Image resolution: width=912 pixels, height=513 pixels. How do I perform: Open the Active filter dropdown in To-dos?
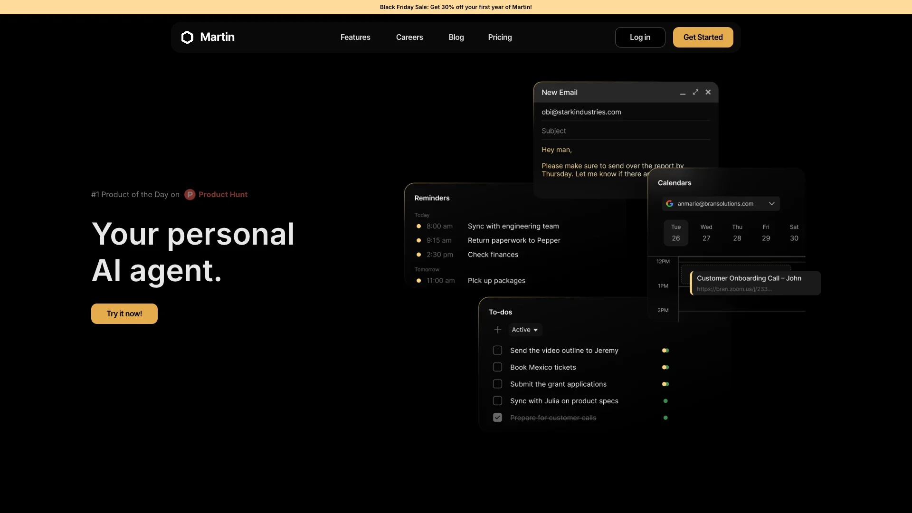(525, 330)
